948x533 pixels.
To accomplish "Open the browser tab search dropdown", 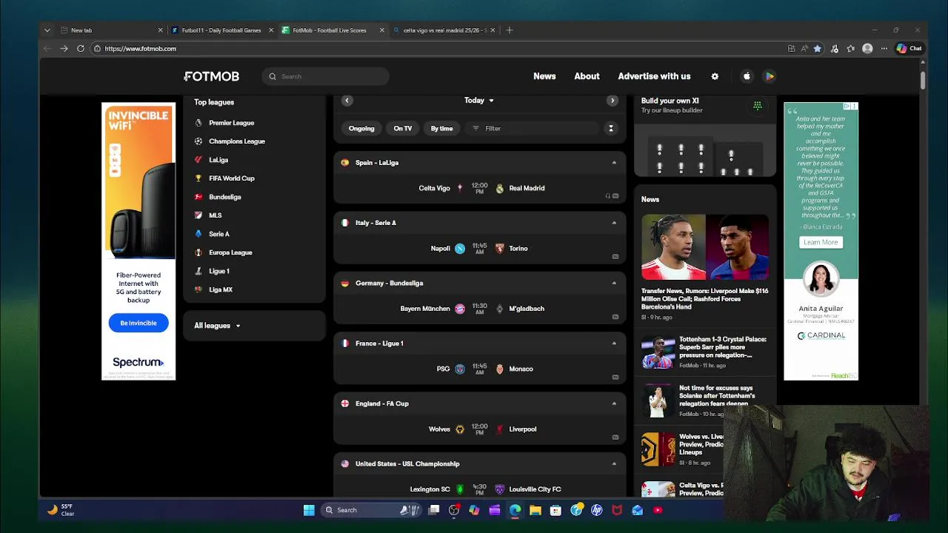I will (47, 30).
